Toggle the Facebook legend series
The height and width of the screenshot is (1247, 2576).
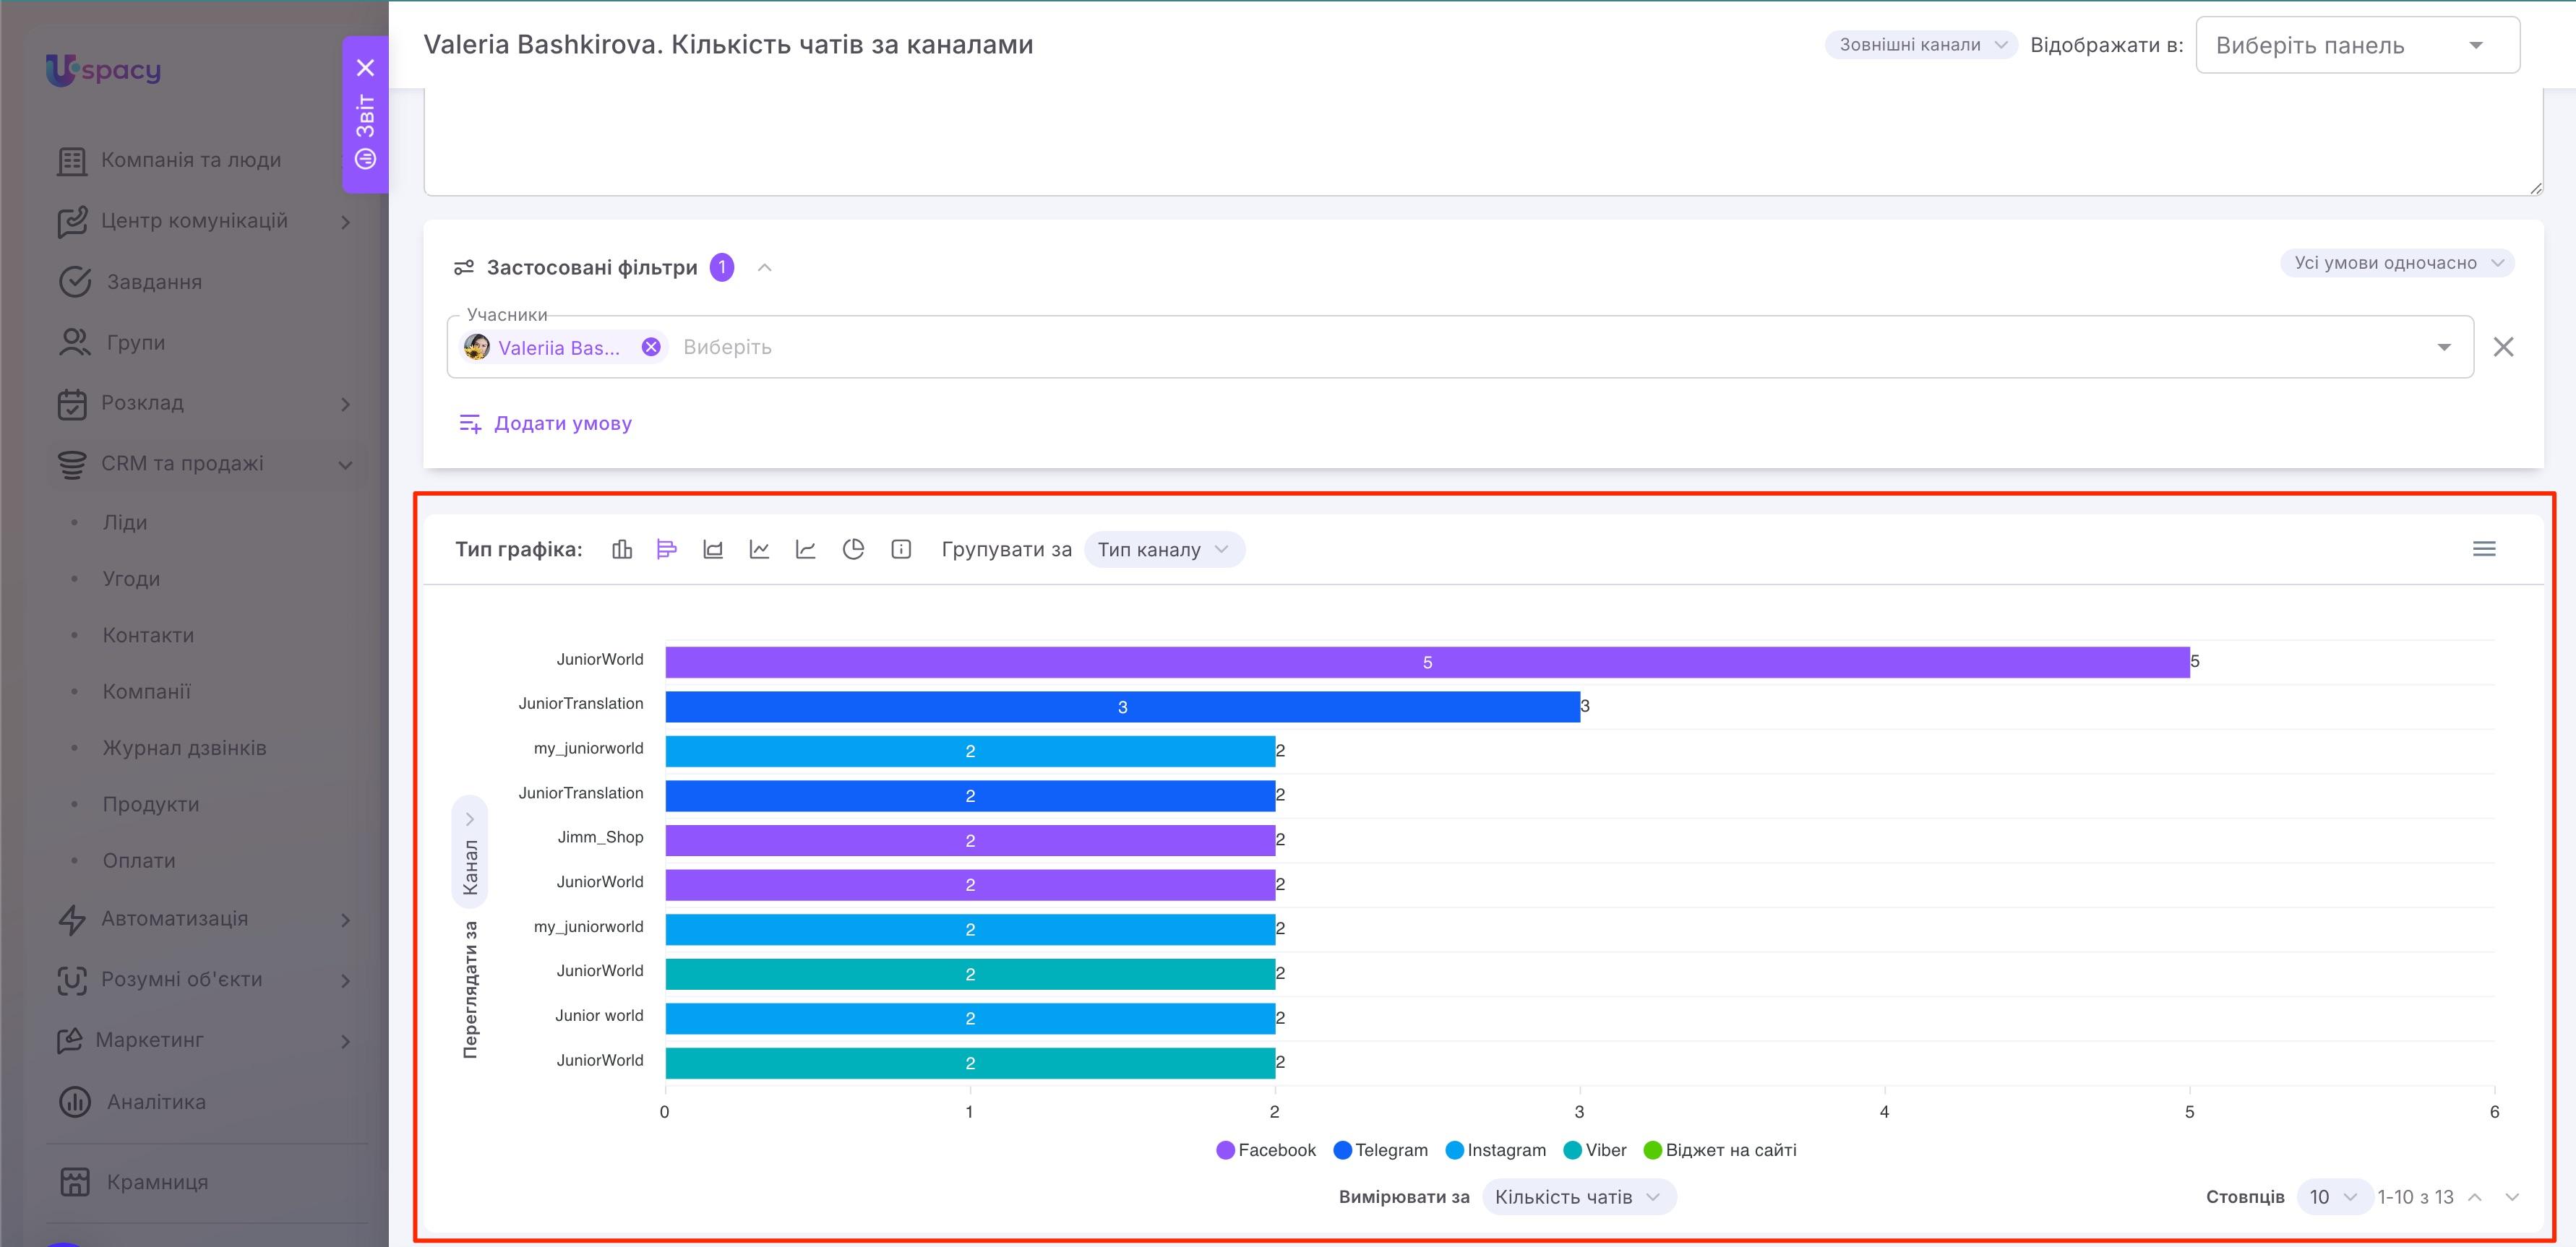(x=1266, y=1150)
